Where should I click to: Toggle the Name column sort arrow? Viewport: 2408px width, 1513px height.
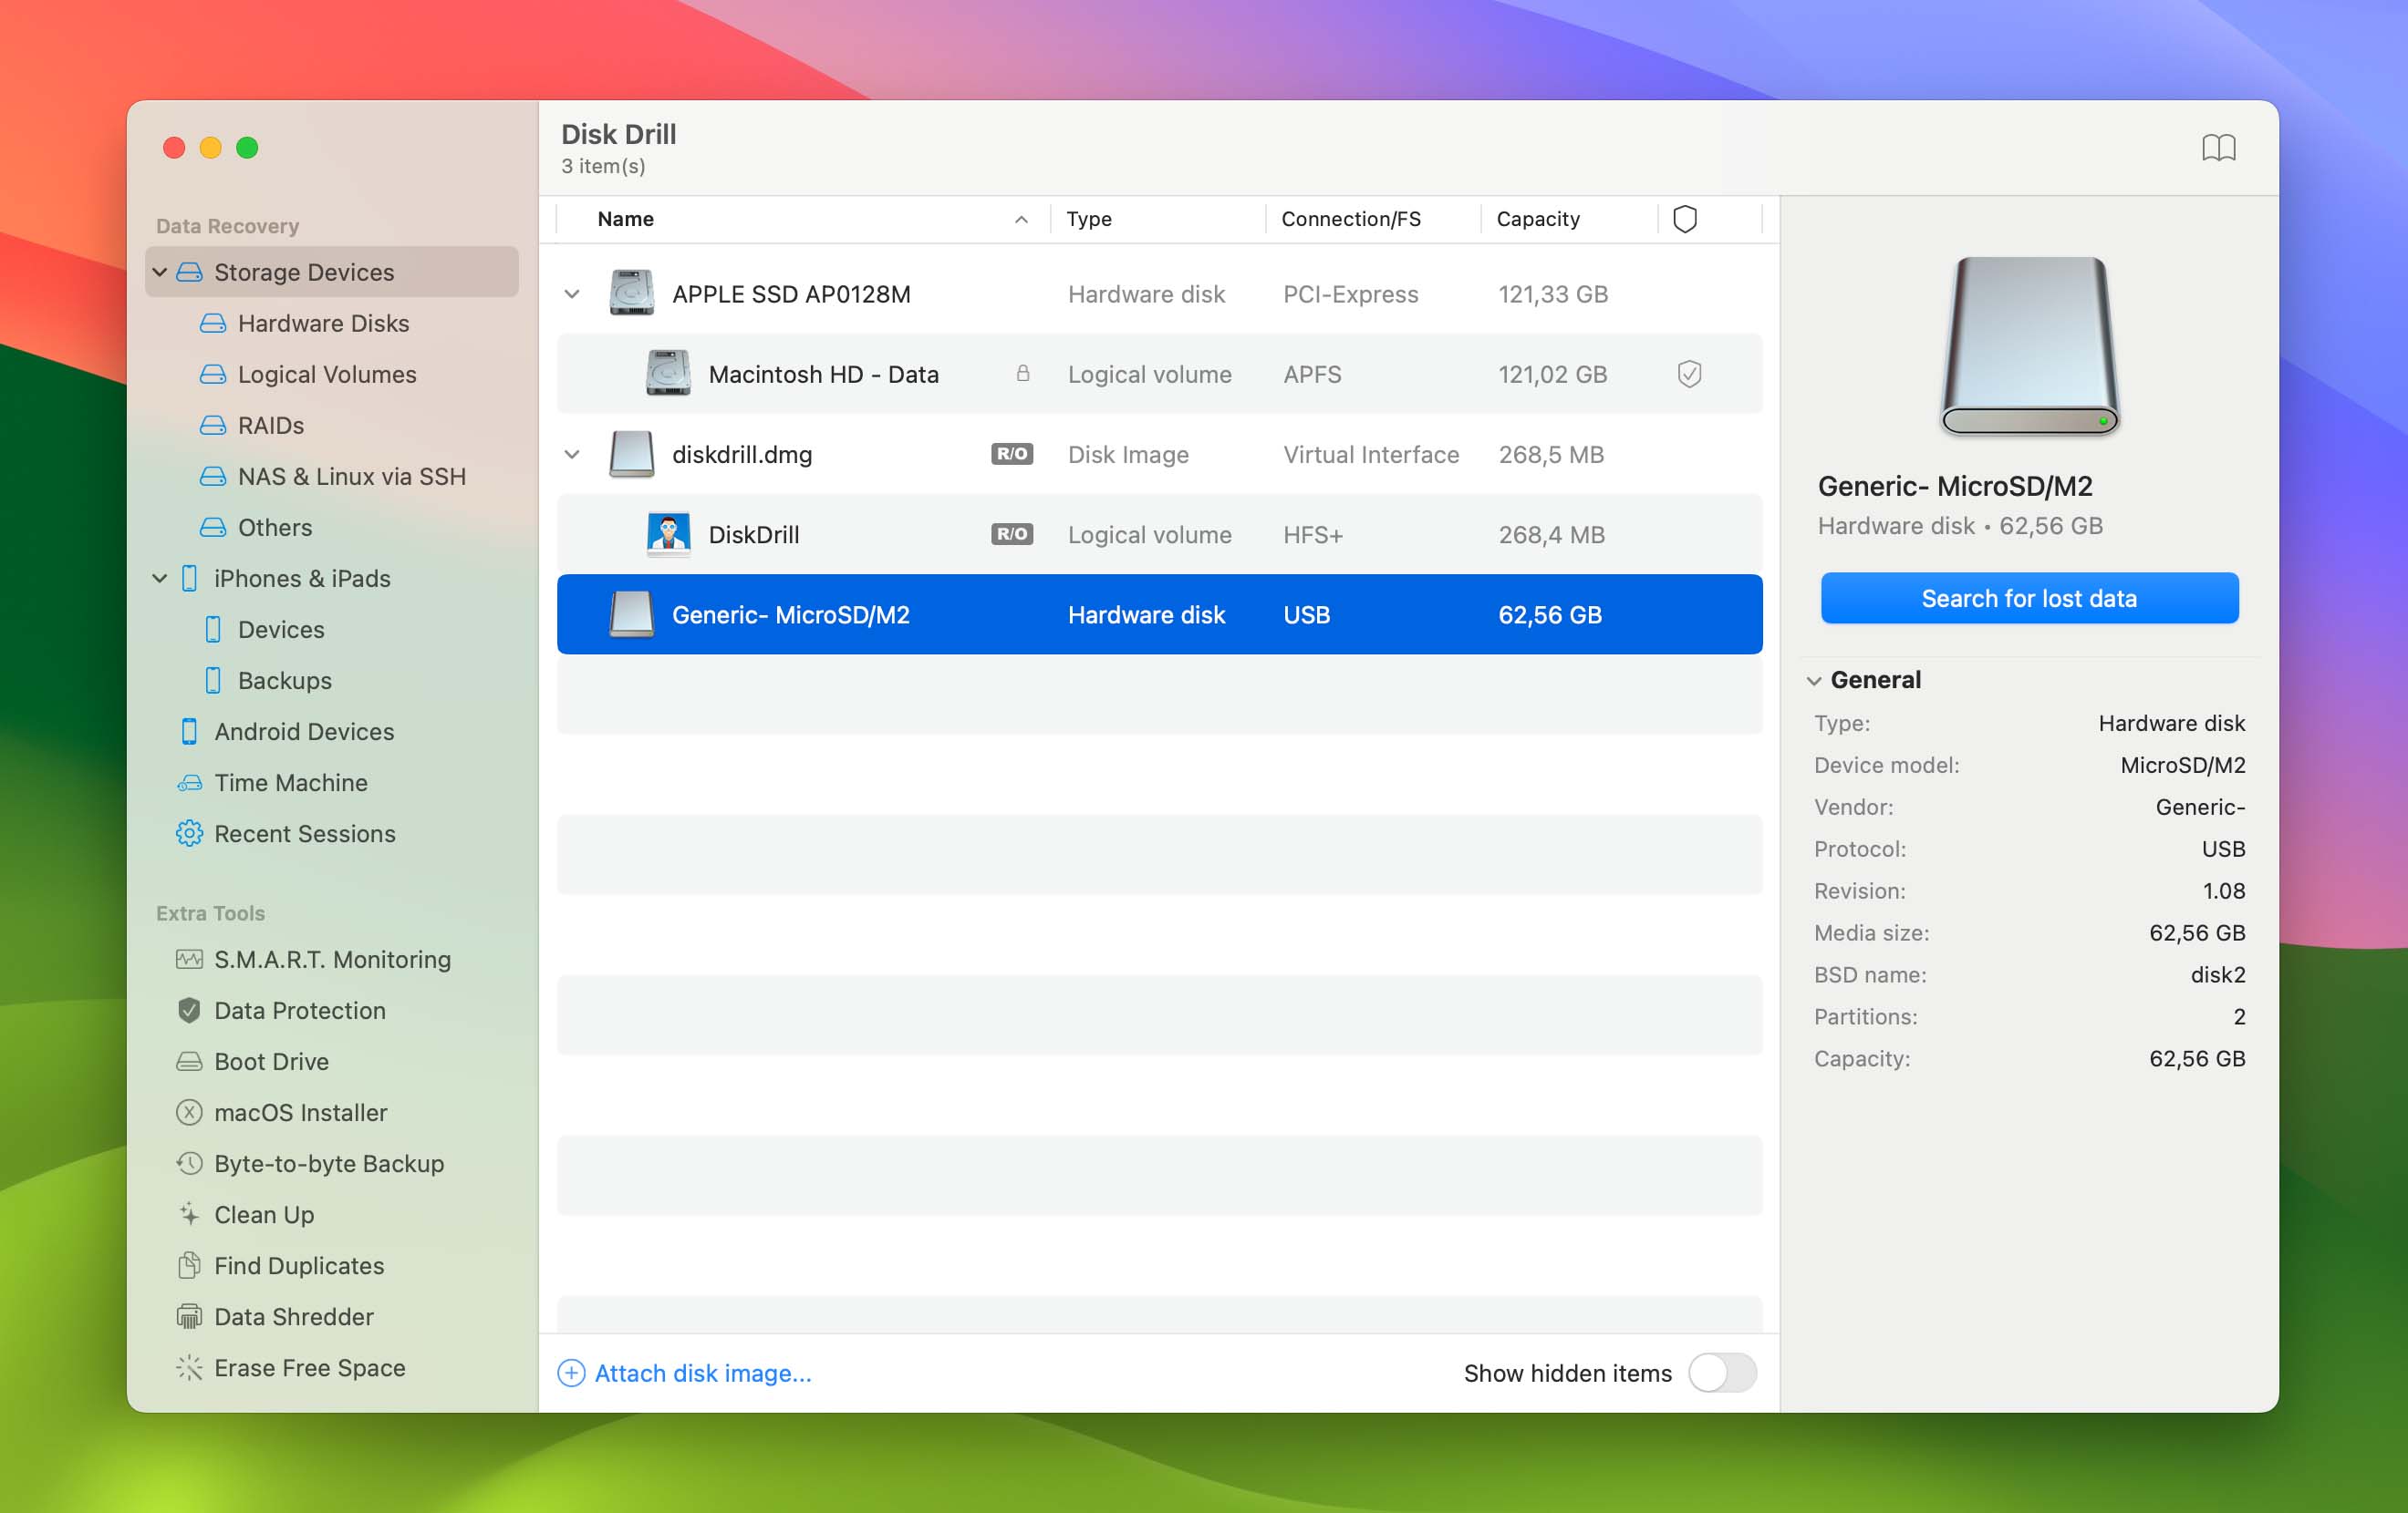[x=1021, y=219]
